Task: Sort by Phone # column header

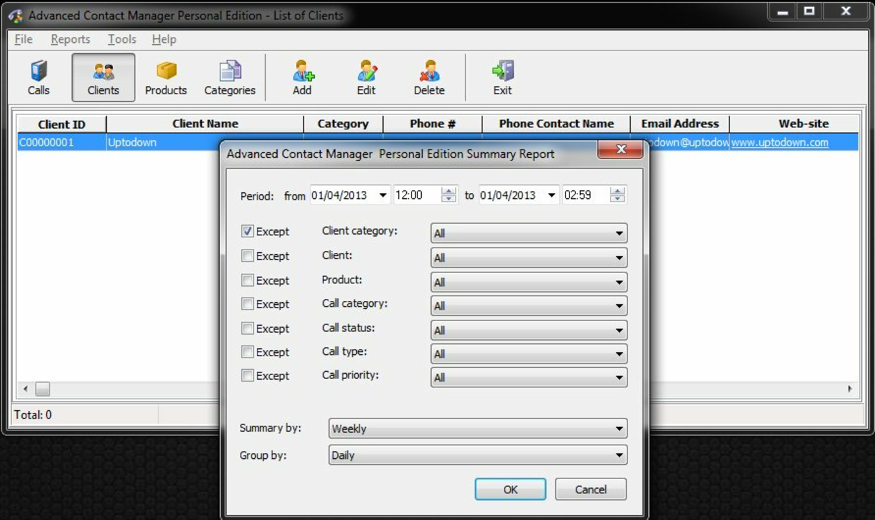Action: coord(432,124)
